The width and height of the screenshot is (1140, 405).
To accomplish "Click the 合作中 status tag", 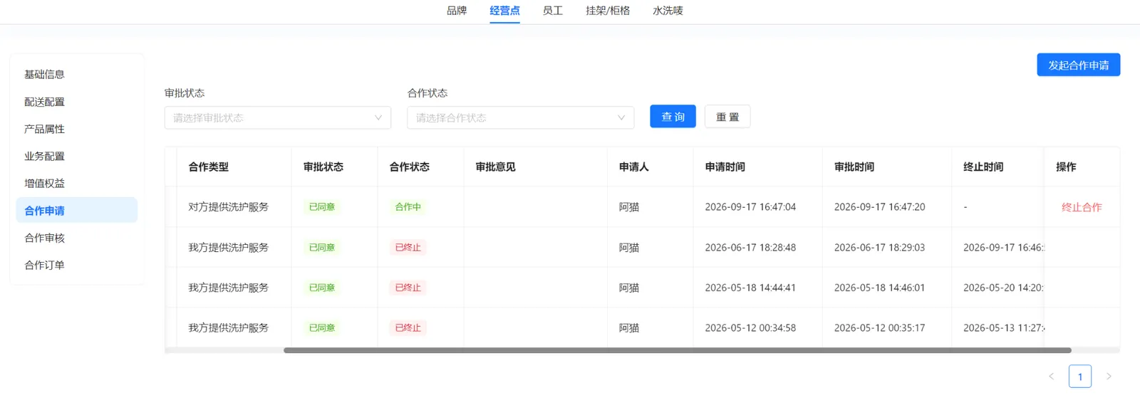I will pos(408,207).
